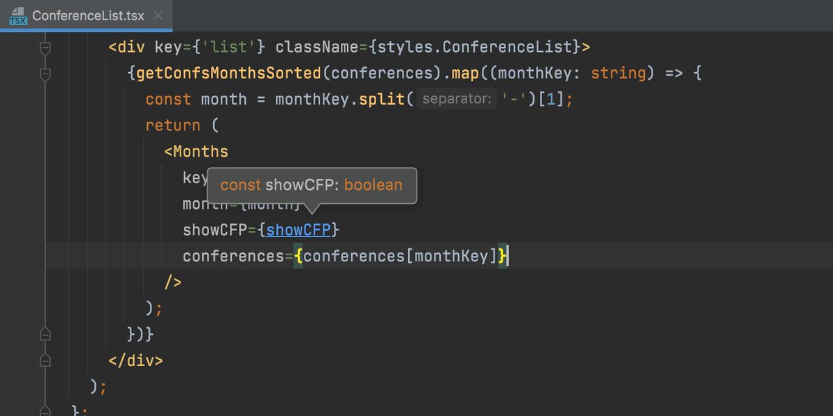Screen dimensions: 833x416
Task: Click the TSX file icon in the tab
Action: 17,16
